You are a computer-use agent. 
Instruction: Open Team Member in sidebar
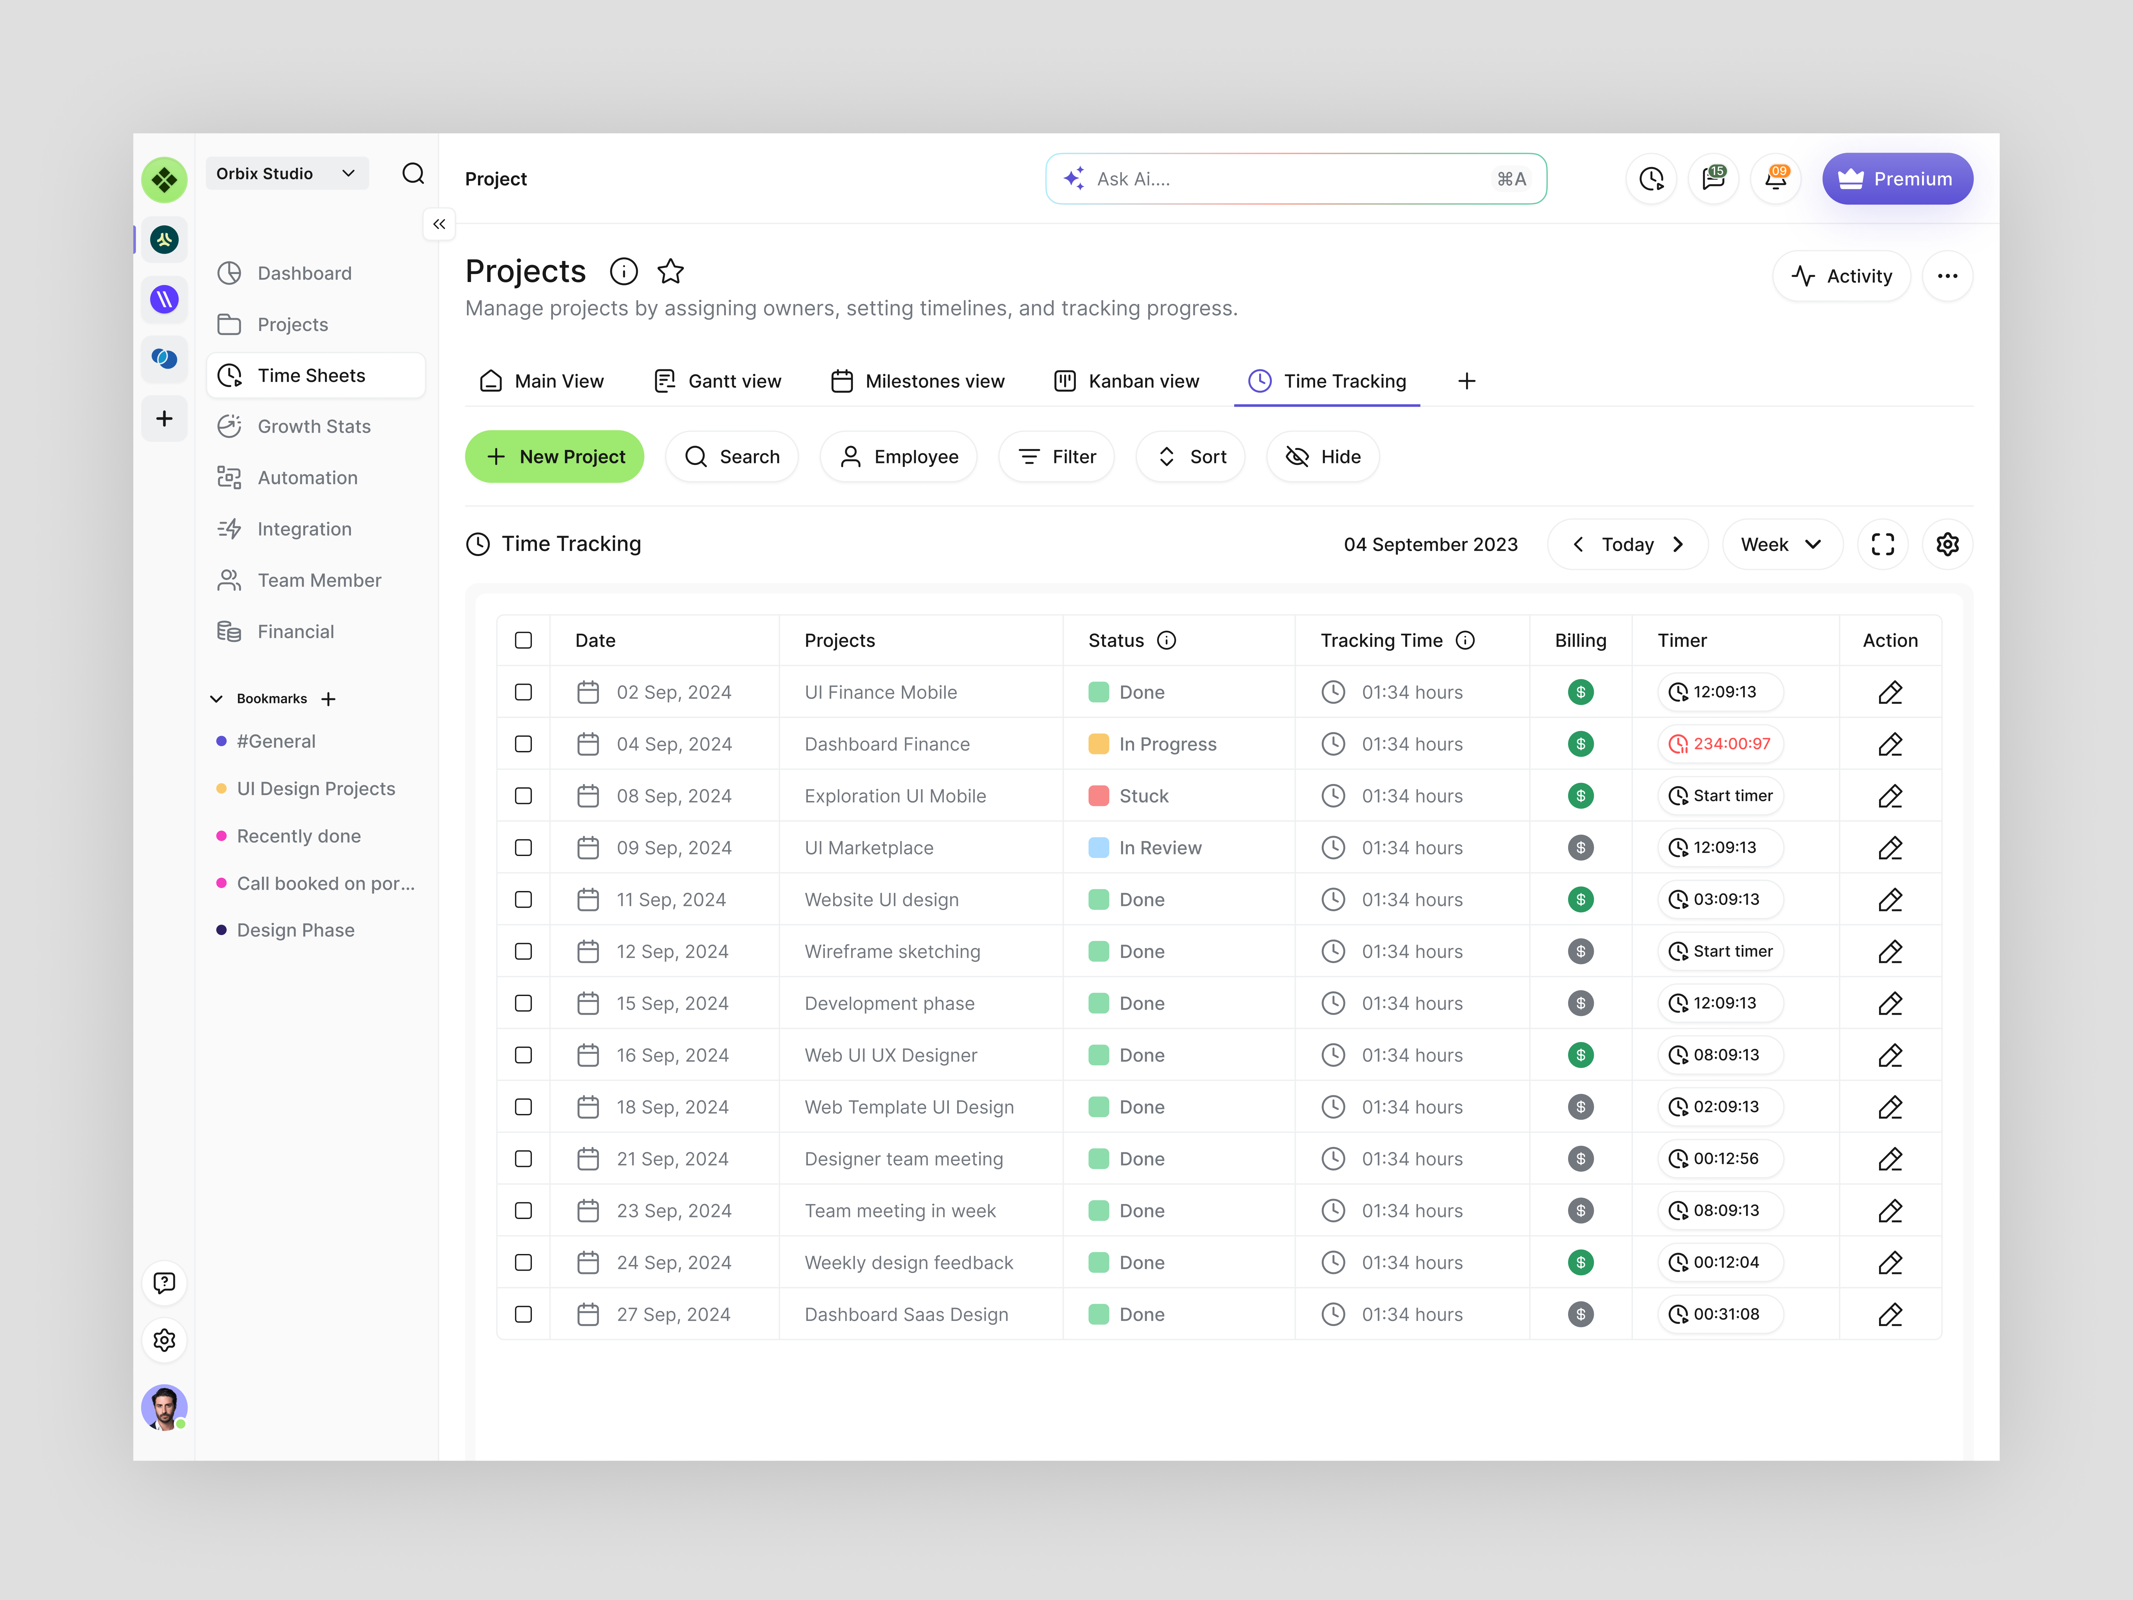315,581
